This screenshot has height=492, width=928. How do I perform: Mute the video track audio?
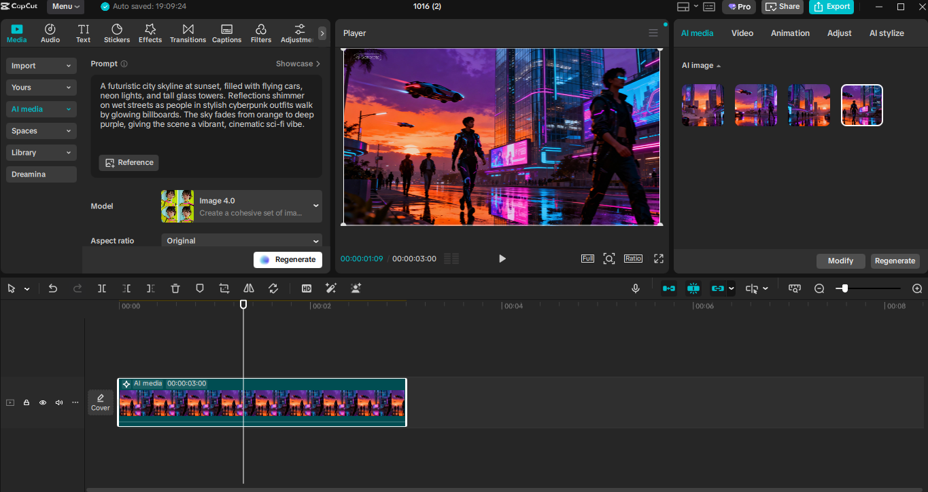pos(58,402)
